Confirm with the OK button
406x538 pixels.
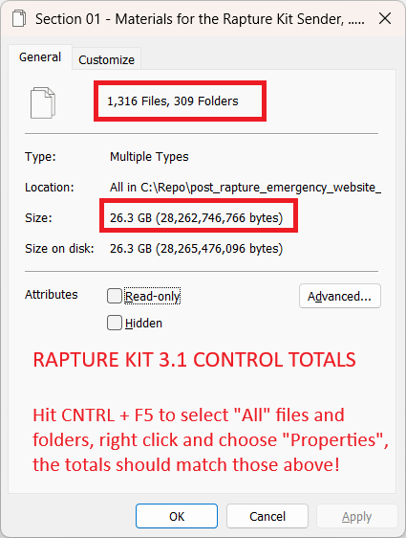click(x=177, y=516)
